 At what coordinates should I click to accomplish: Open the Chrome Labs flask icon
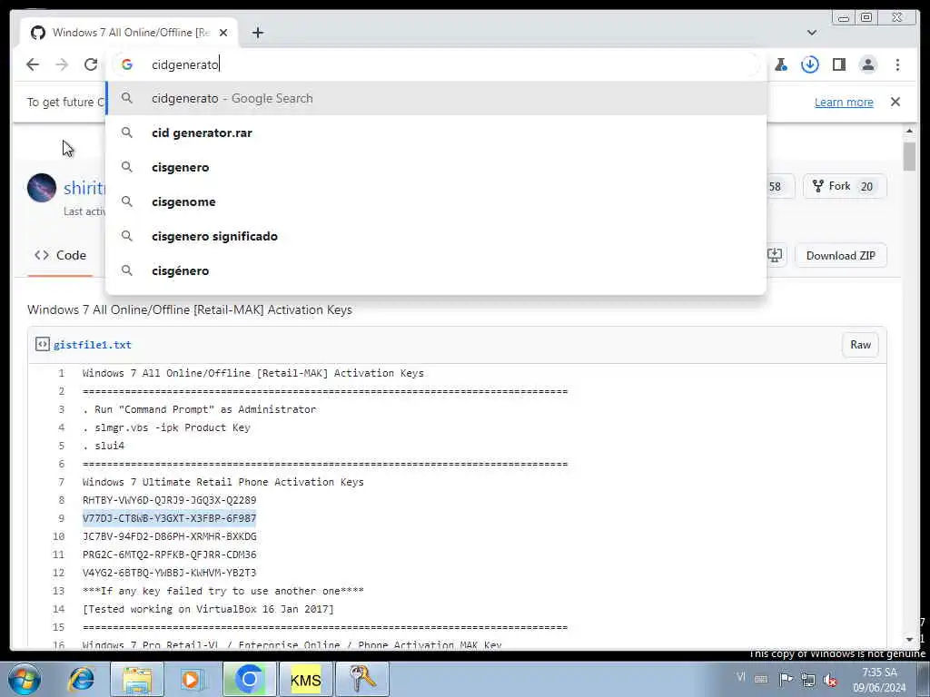(781, 64)
